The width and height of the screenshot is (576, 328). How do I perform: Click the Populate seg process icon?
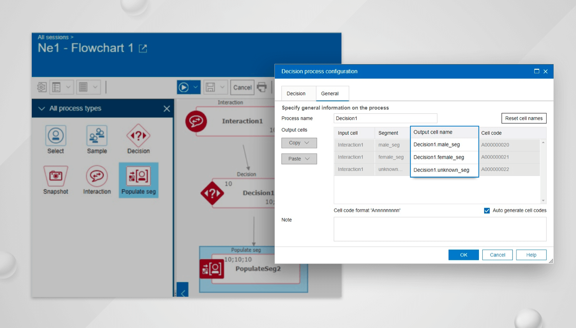click(x=139, y=177)
